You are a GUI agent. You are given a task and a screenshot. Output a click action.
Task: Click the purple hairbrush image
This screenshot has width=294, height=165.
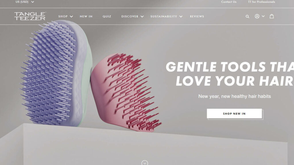click(x=56, y=73)
